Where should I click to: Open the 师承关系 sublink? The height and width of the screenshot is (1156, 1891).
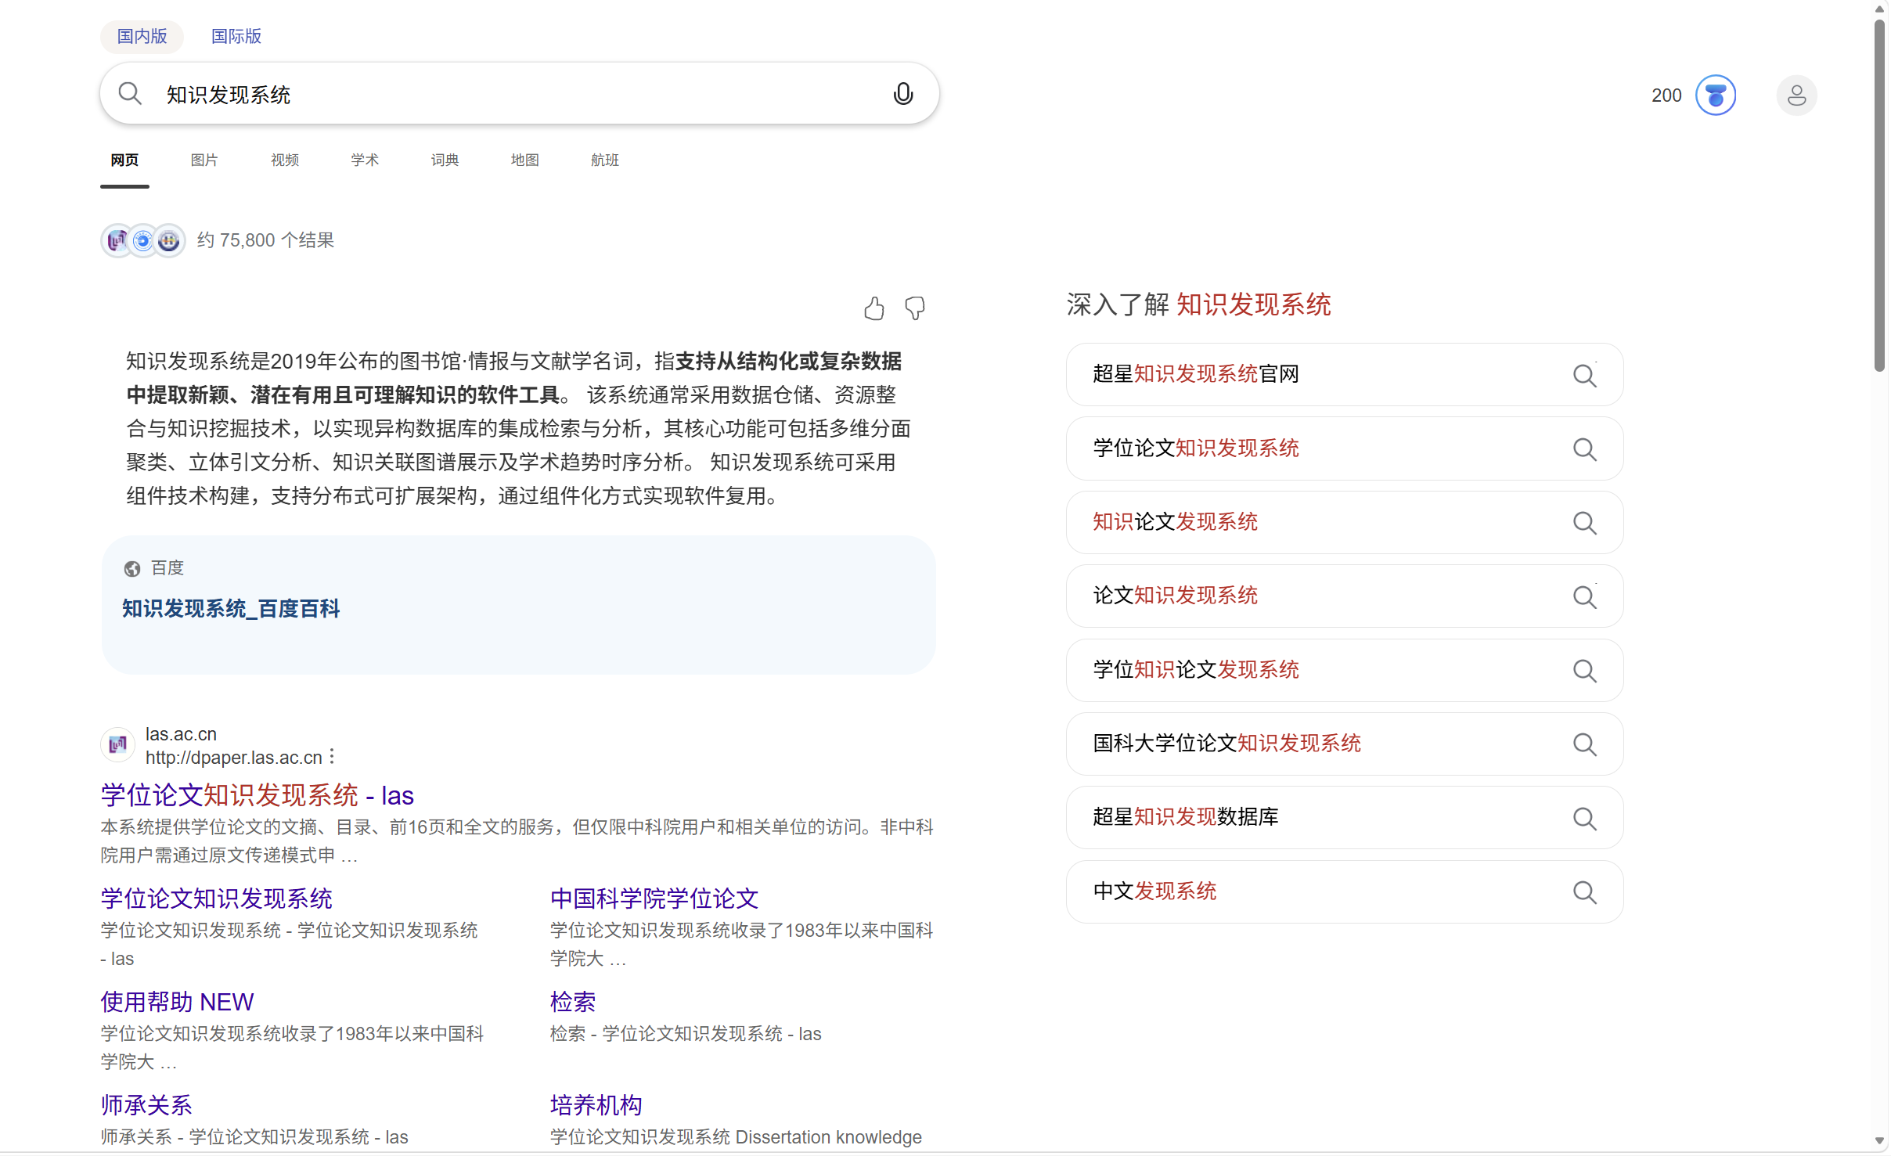[x=146, y=1105]
